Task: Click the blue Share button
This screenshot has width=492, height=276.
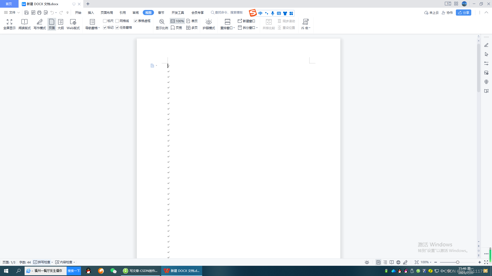Action: (463, 13)
